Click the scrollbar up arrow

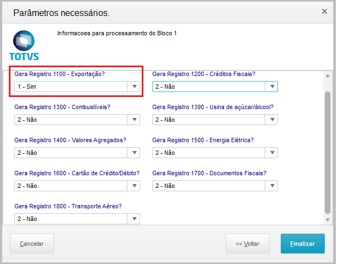point(328,76)
